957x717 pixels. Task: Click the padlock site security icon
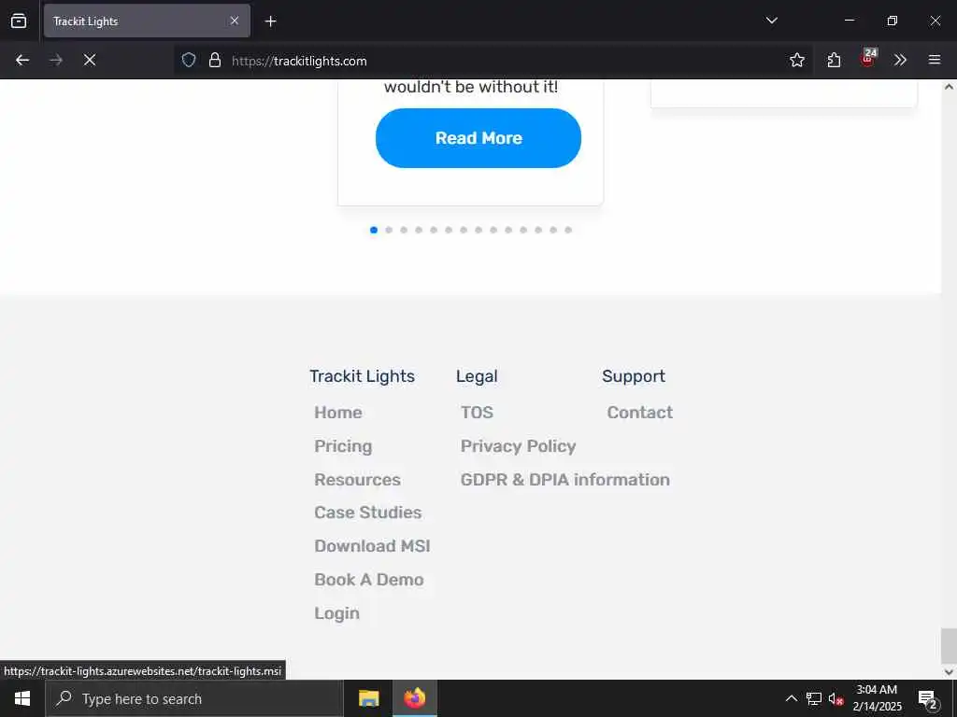[215, 61]
